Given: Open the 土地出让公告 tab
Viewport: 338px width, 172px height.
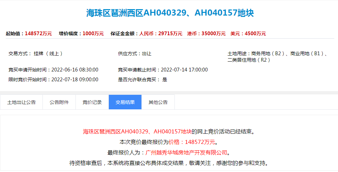Looking at the screenshot, I should [21, 102].
